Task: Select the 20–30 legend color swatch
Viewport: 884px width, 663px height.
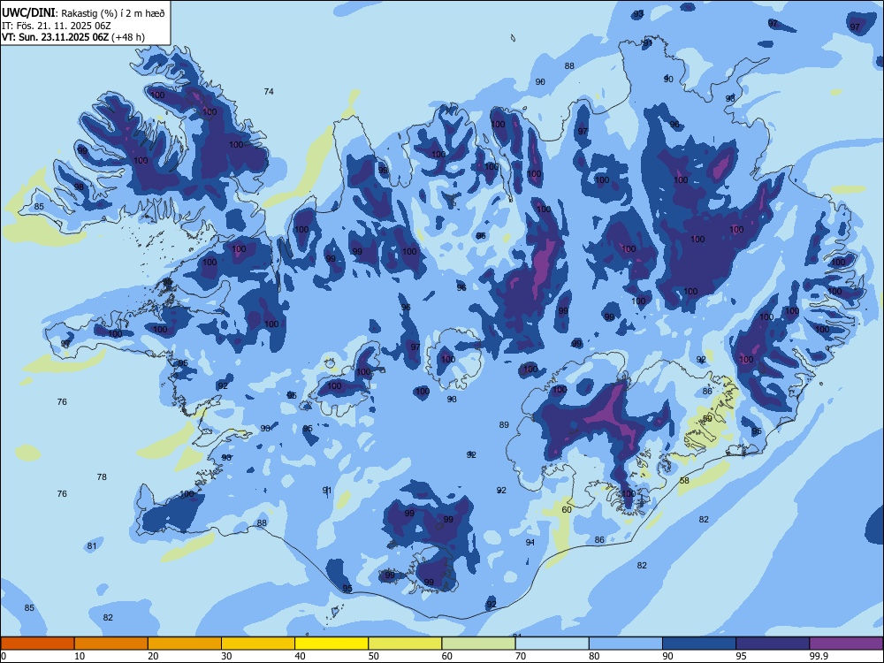Action: point(185,644)
